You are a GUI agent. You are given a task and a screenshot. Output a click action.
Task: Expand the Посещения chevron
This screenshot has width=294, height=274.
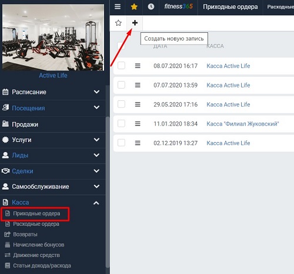tap(96, 107)
